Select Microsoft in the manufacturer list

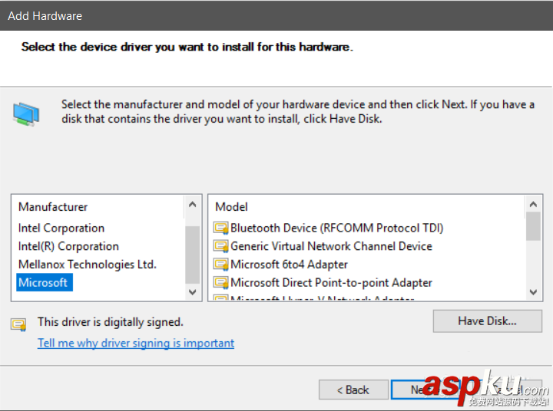click(x=43, y=283)
